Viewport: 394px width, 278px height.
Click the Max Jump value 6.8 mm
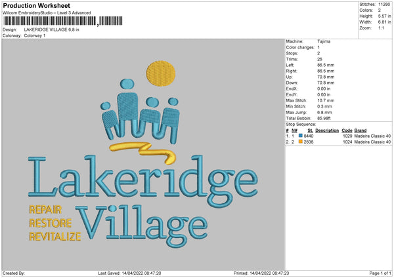[324, 112]
